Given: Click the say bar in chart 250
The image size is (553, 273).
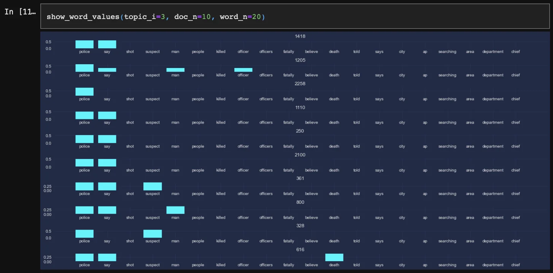Looking at the screenshot, I should point(107,139).
